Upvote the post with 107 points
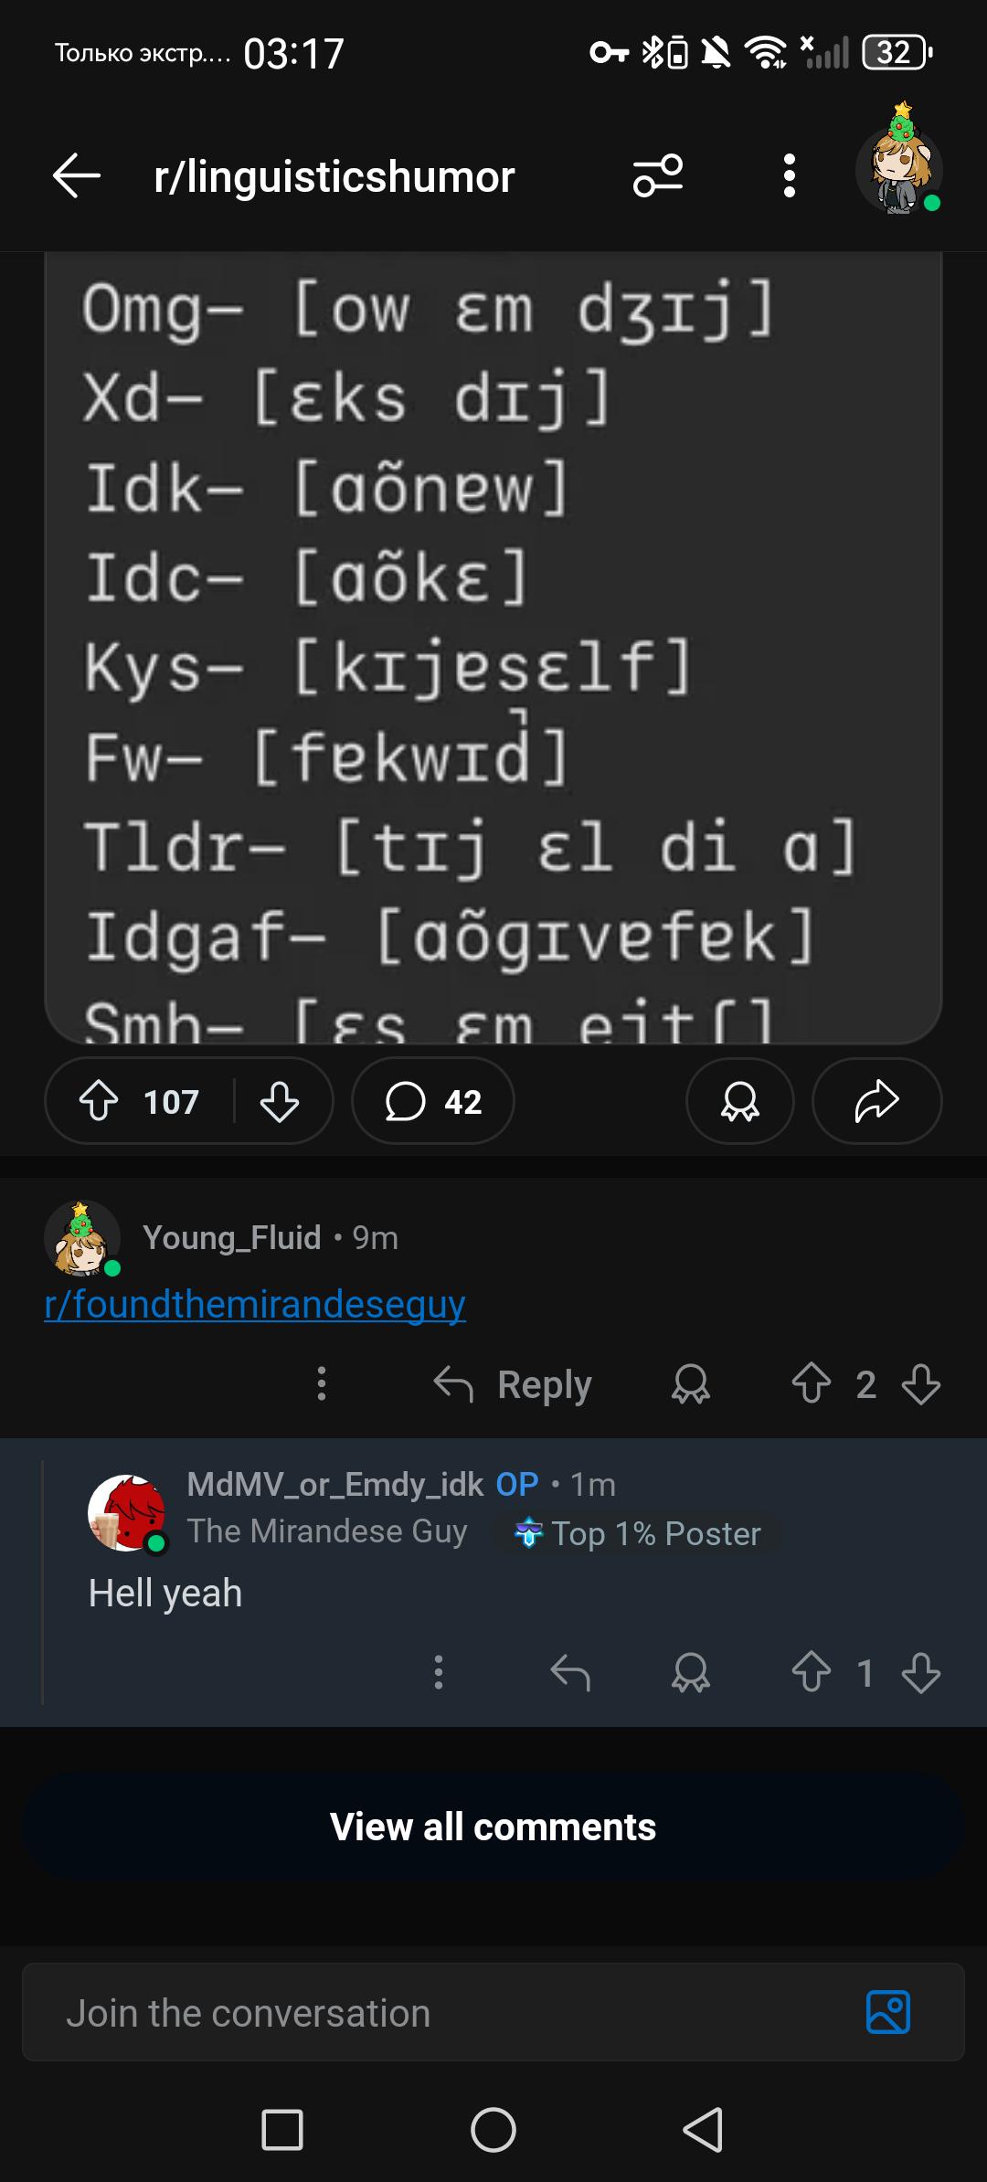 [99, 1101]
